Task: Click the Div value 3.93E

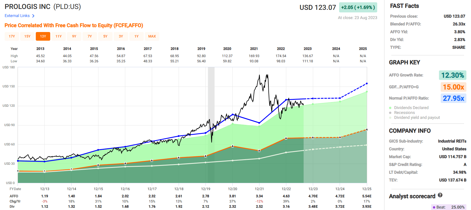Action: (x=367, y=207)
